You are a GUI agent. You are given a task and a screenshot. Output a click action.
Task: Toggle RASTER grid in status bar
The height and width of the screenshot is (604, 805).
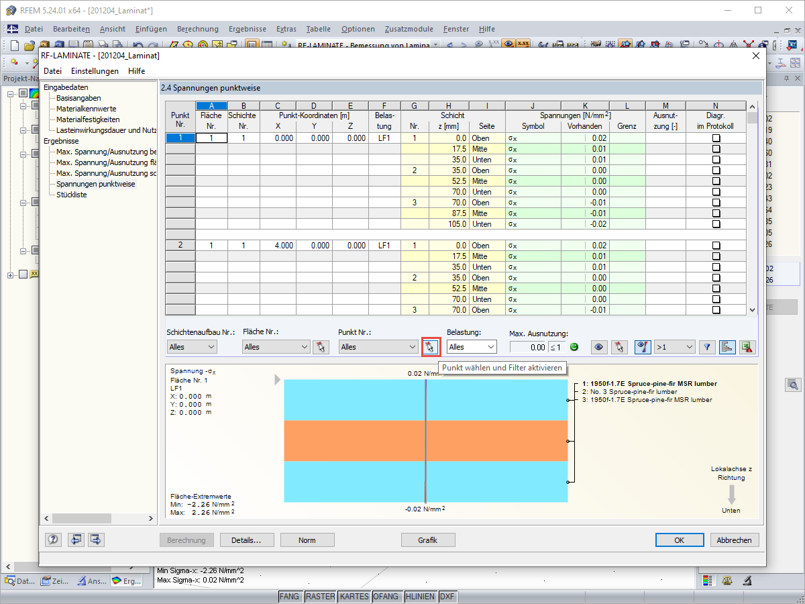click(x=320, y=596)
